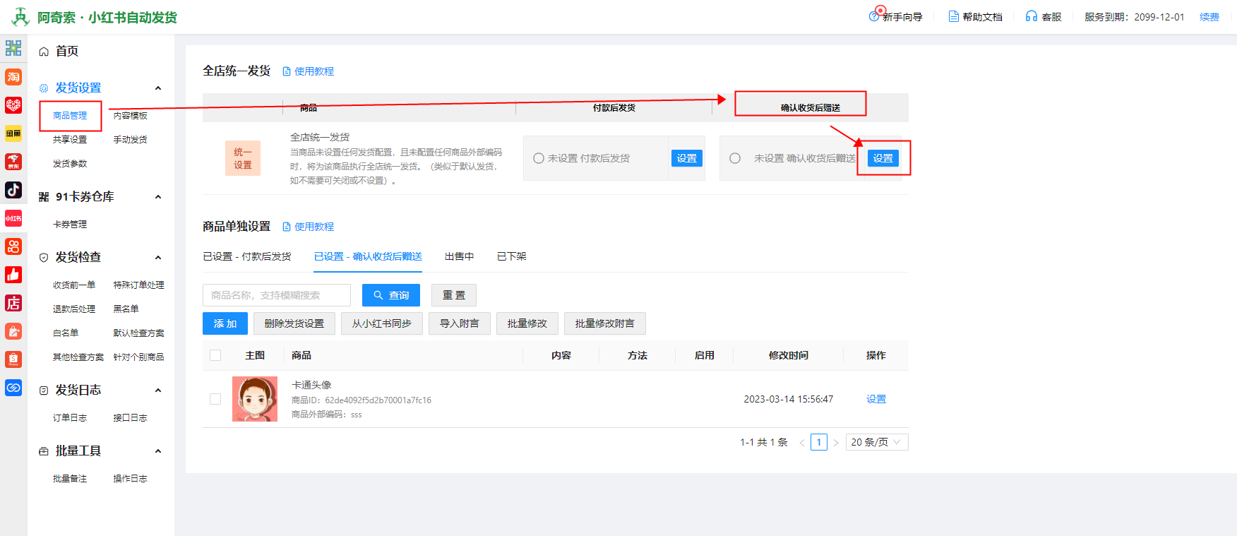
Task: Select the 未设置 付款后发货 radio button
Action: [539, 158]
